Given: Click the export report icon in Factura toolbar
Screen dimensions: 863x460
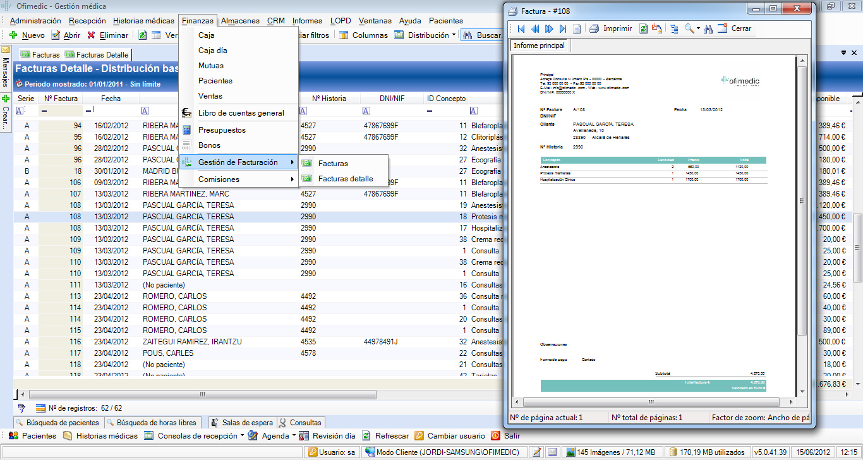Looking at the screenshot, I should (657, 28).
